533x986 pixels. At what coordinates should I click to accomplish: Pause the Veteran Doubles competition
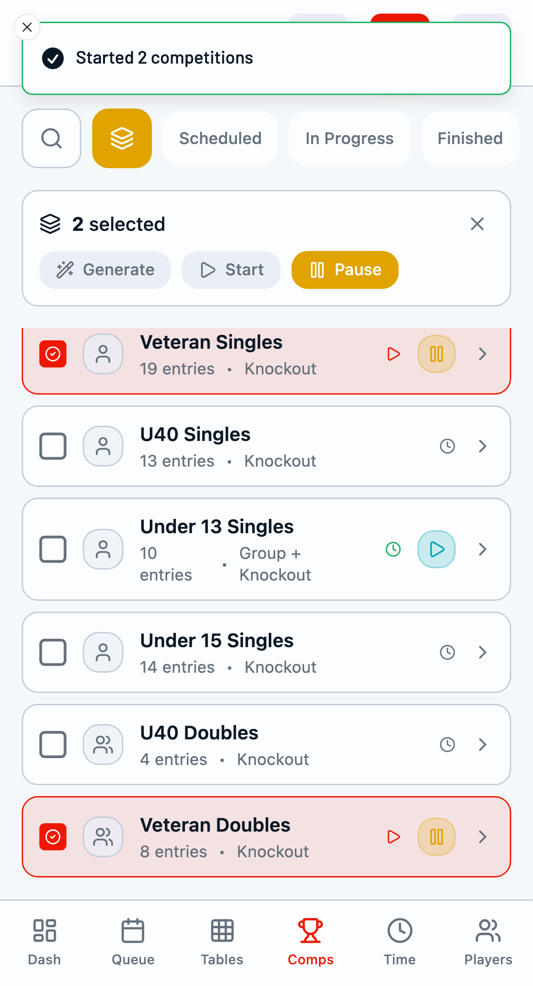coord(436,837)
